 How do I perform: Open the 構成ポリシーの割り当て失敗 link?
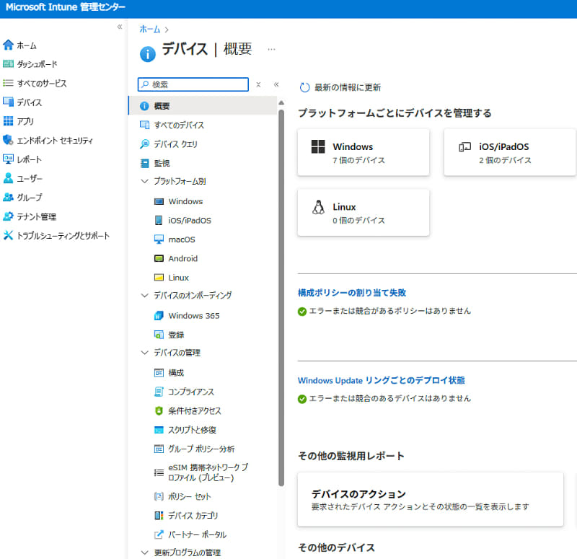351,293
